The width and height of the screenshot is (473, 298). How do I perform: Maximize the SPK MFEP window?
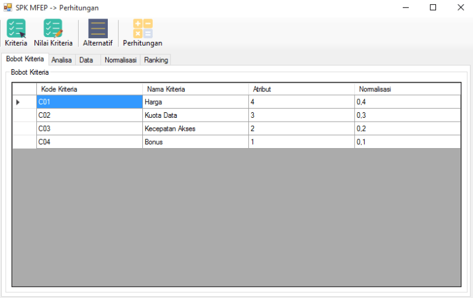click(433, 7)
